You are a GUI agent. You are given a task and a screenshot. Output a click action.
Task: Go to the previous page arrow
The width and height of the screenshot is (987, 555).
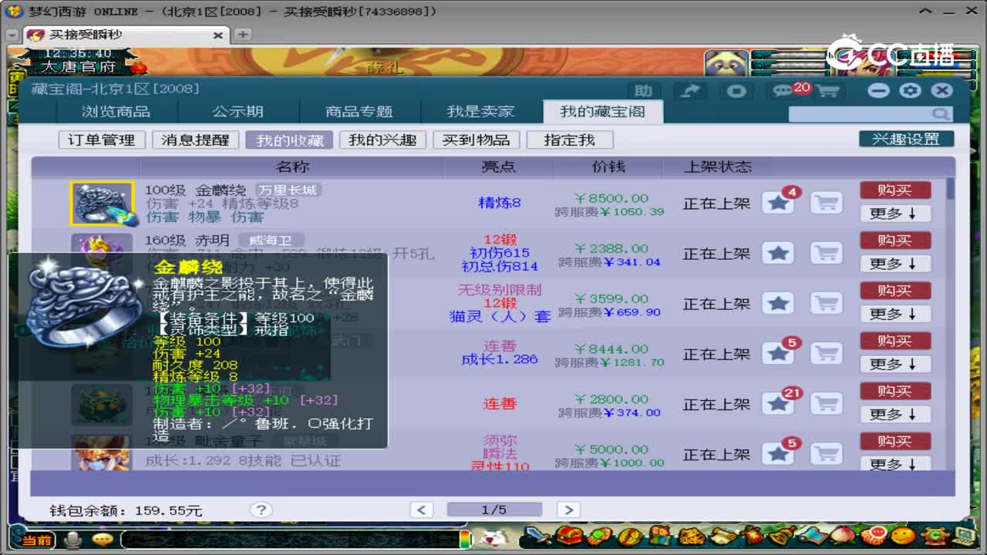[421, 510]
